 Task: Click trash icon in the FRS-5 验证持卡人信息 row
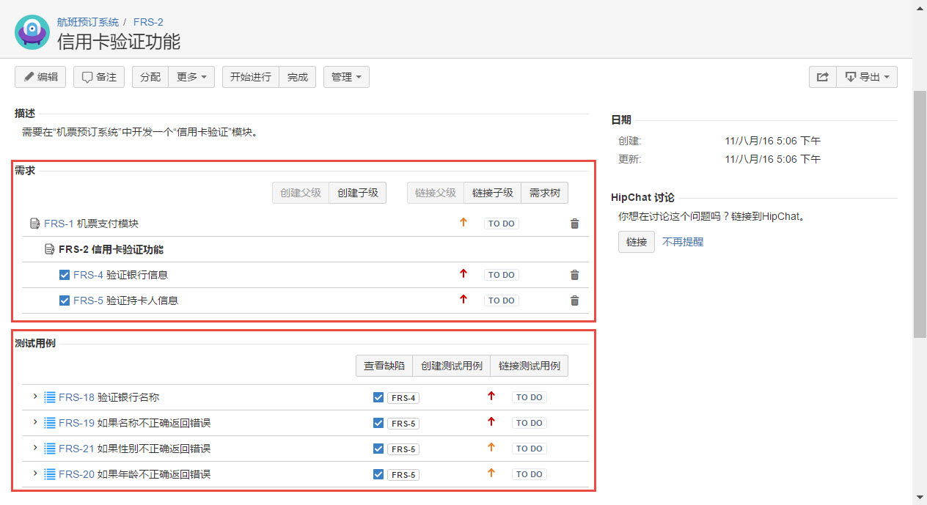click(575, 301)
